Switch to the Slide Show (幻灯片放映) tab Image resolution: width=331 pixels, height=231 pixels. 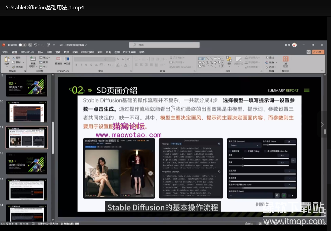(87, 52)
